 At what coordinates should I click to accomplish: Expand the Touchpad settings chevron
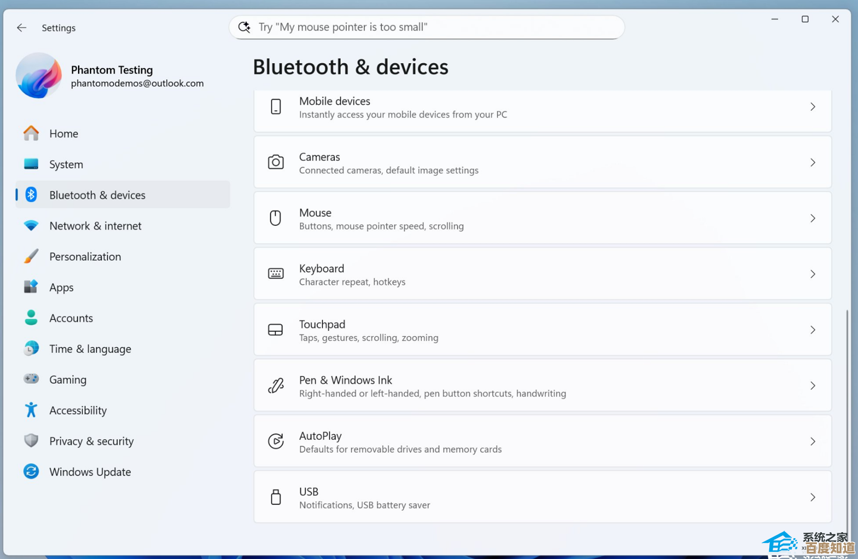coord(812,330)
